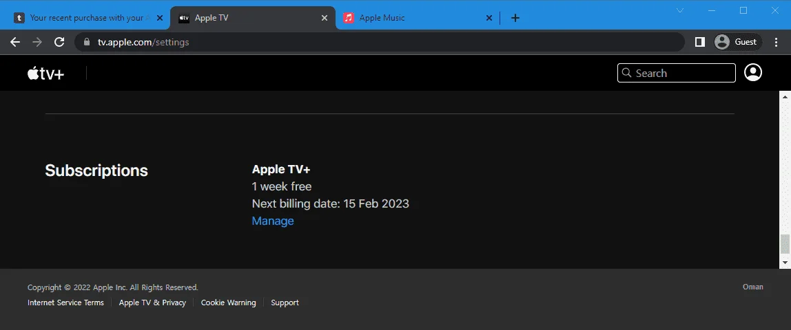This screenshot has width=791, height=330.
Task: Click the Subscriptions heading
Action: tap(96, 170)
